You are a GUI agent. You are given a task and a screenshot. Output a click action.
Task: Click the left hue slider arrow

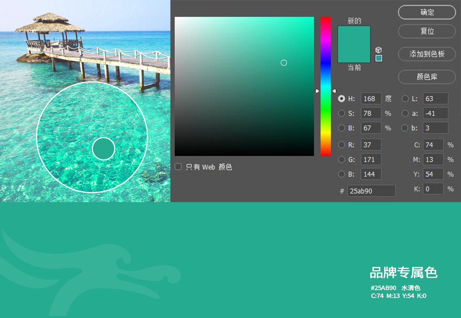317,91
